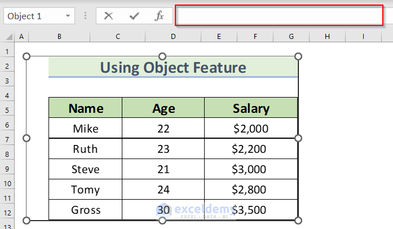Click Steve's age value 21
This screenshot has width=393, height=229.
pyautogui.click(x=163, y=169)
